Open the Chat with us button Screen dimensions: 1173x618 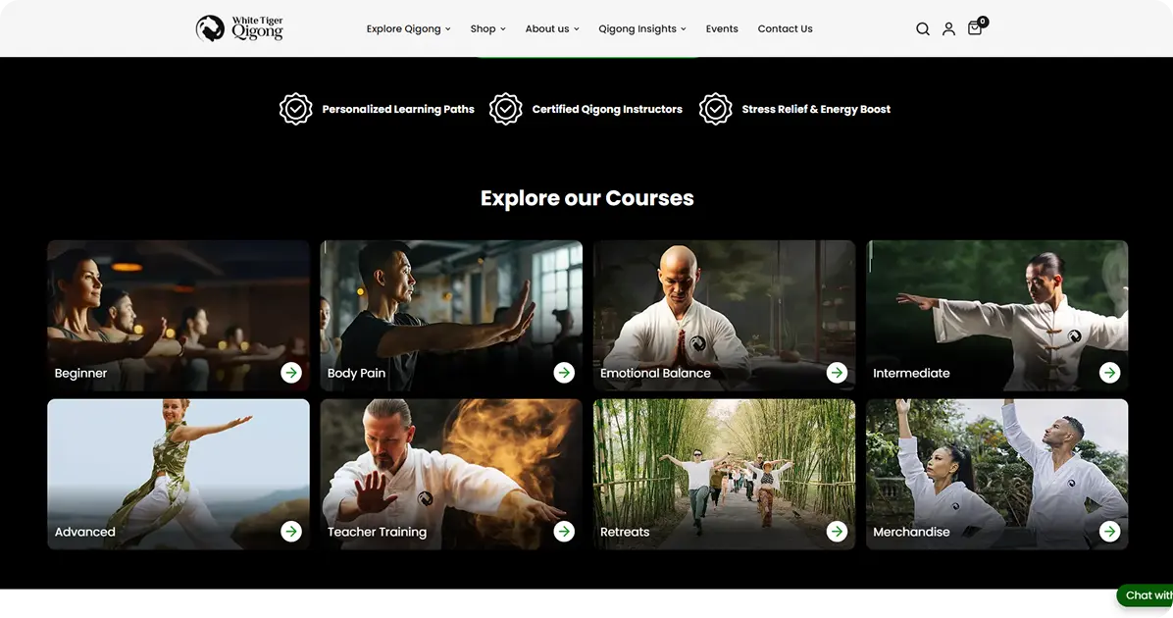(x=1146, y=595)
